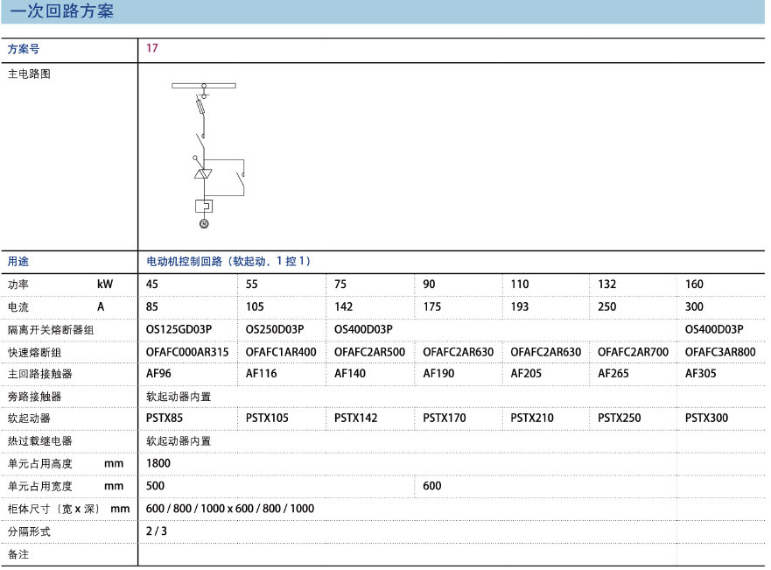Select the cell OFAFC1AR400
This screenshot has width=771, height=570.
(x=281, y=352)
